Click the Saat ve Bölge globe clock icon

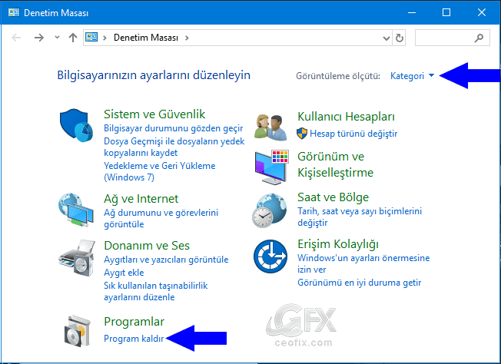[x=271, y=209]
